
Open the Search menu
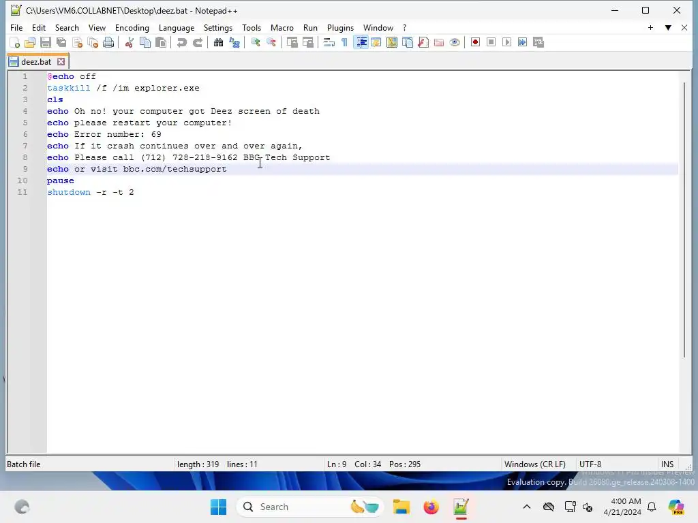click(67, 27)
